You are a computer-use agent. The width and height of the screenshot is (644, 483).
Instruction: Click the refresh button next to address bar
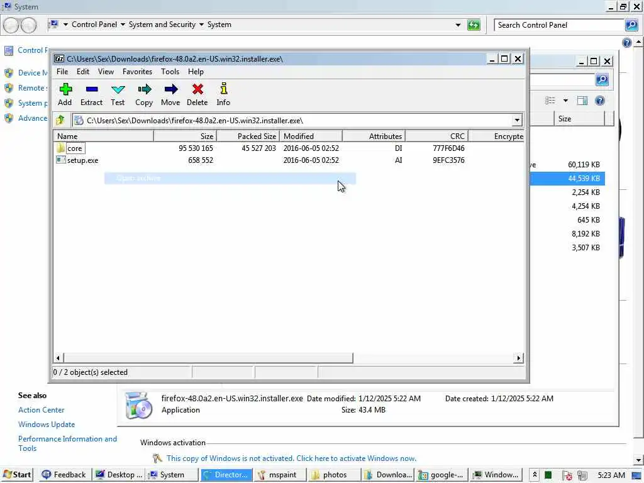(474, 25)
